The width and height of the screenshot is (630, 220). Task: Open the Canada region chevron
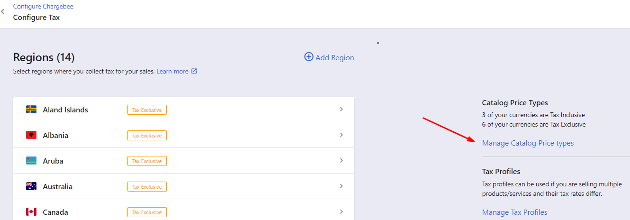[x=341, y=212]
